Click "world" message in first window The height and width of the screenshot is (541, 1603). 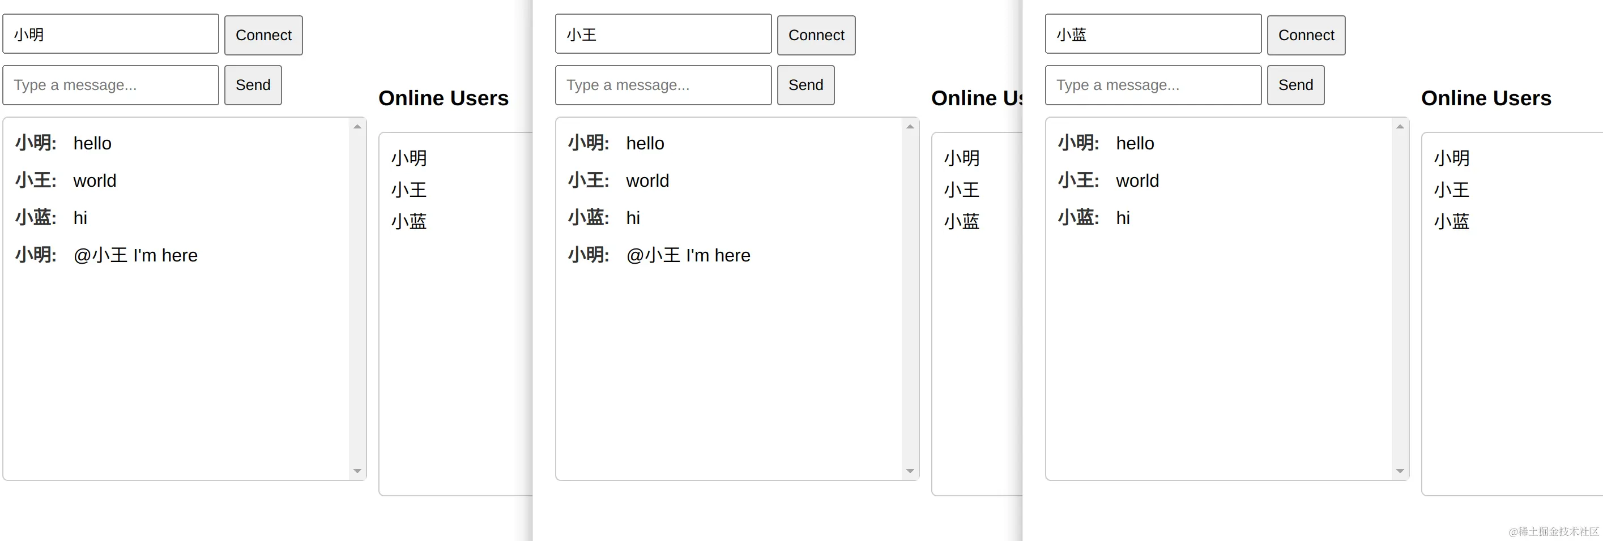pos(95,181)
